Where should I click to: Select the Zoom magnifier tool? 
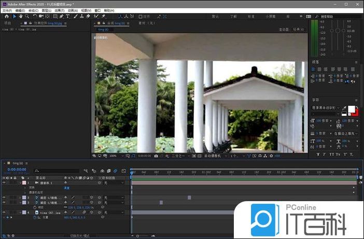pos(26,16)
